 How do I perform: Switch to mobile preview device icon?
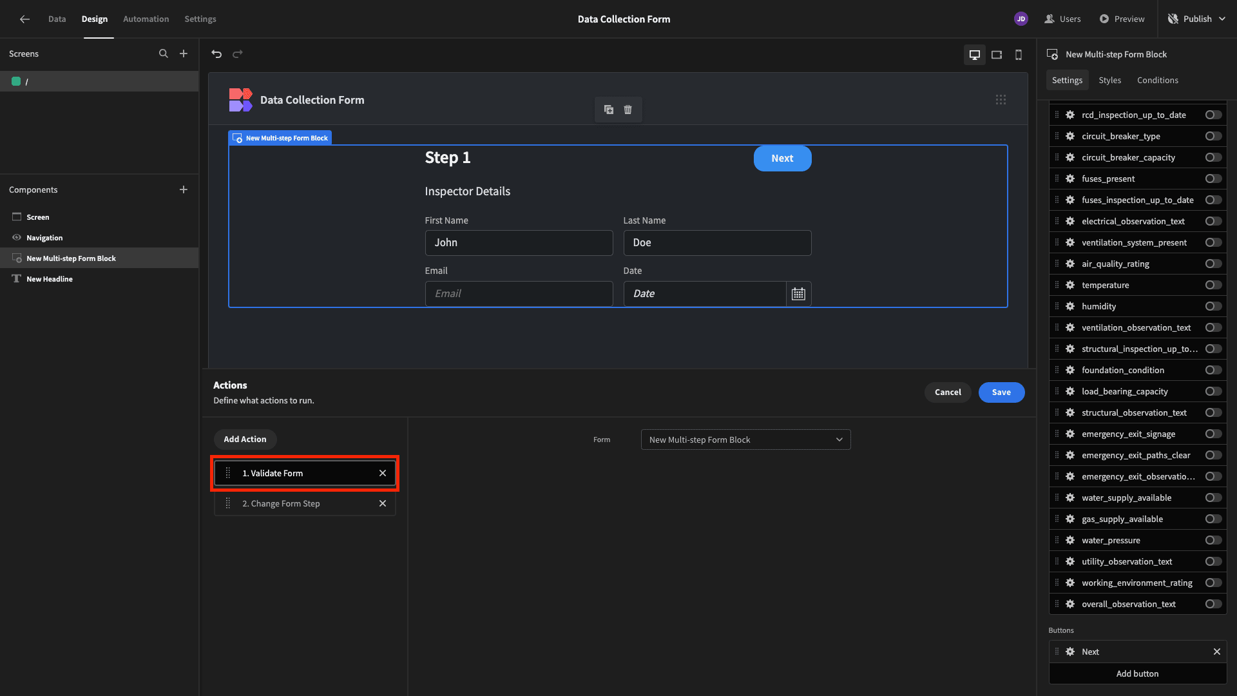pyautogui.click(x=1019, y=55)
